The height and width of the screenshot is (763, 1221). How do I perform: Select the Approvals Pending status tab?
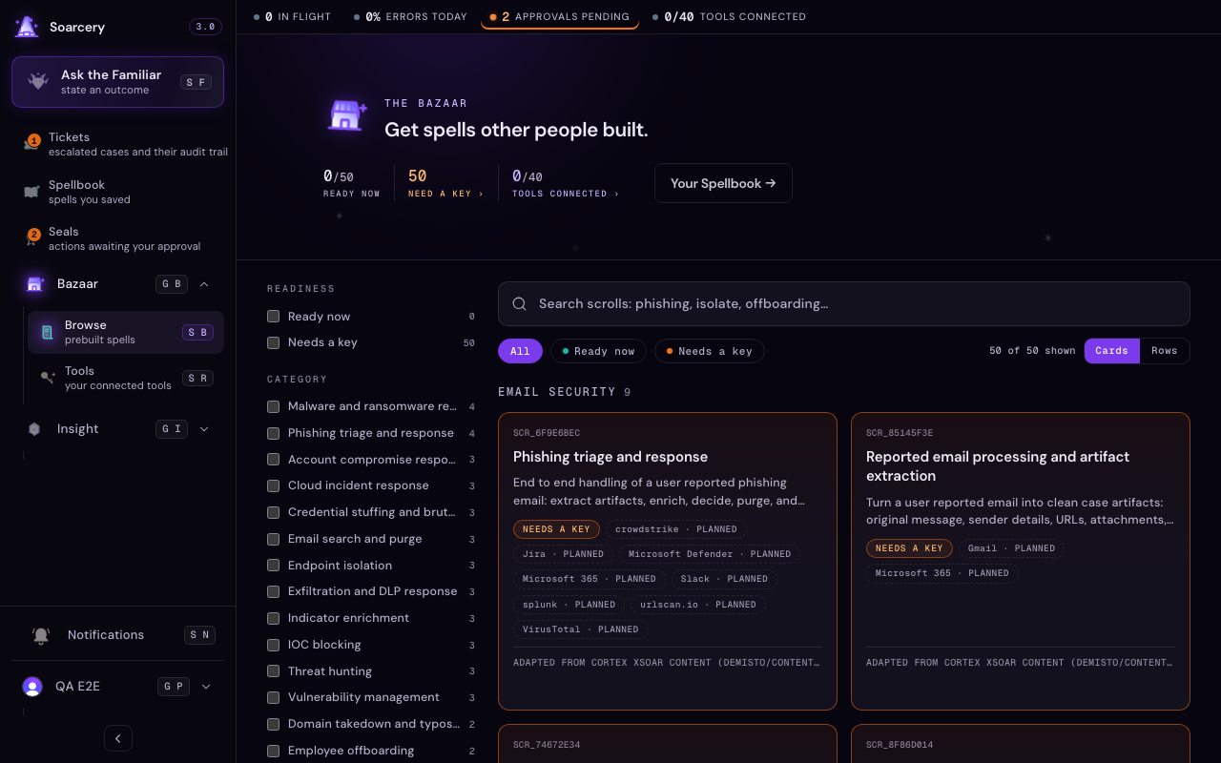pyautogui.click(x=560, y=17)
